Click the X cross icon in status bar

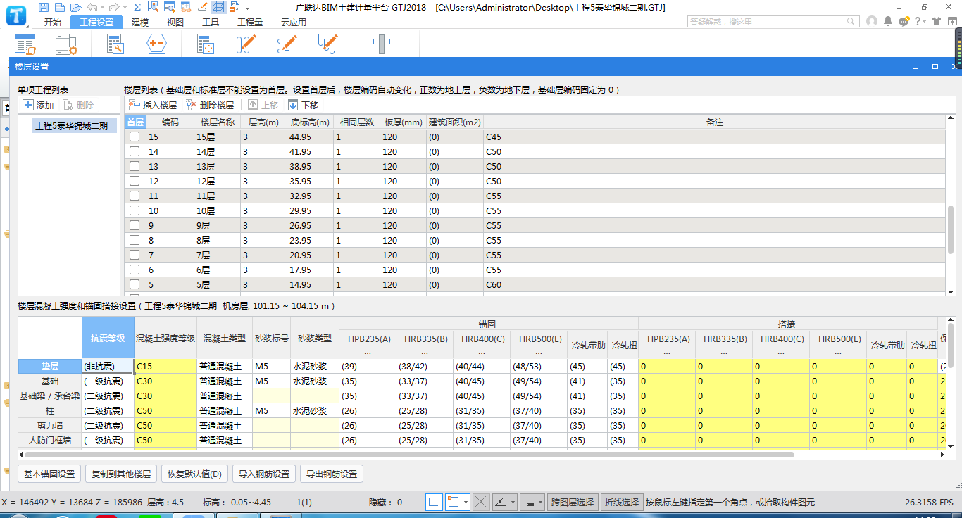[481, 502]
